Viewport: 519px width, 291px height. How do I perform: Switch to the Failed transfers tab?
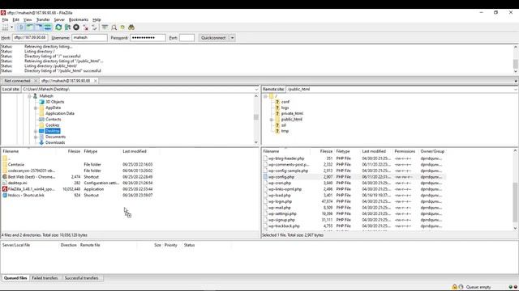pyautogui.click(x=45, y=278)
